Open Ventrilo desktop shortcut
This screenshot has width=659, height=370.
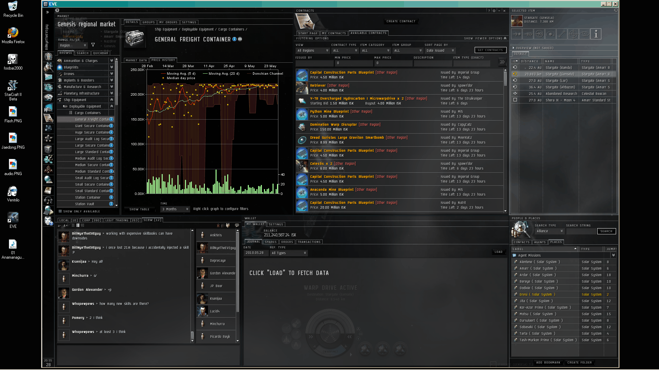[13, 194]
